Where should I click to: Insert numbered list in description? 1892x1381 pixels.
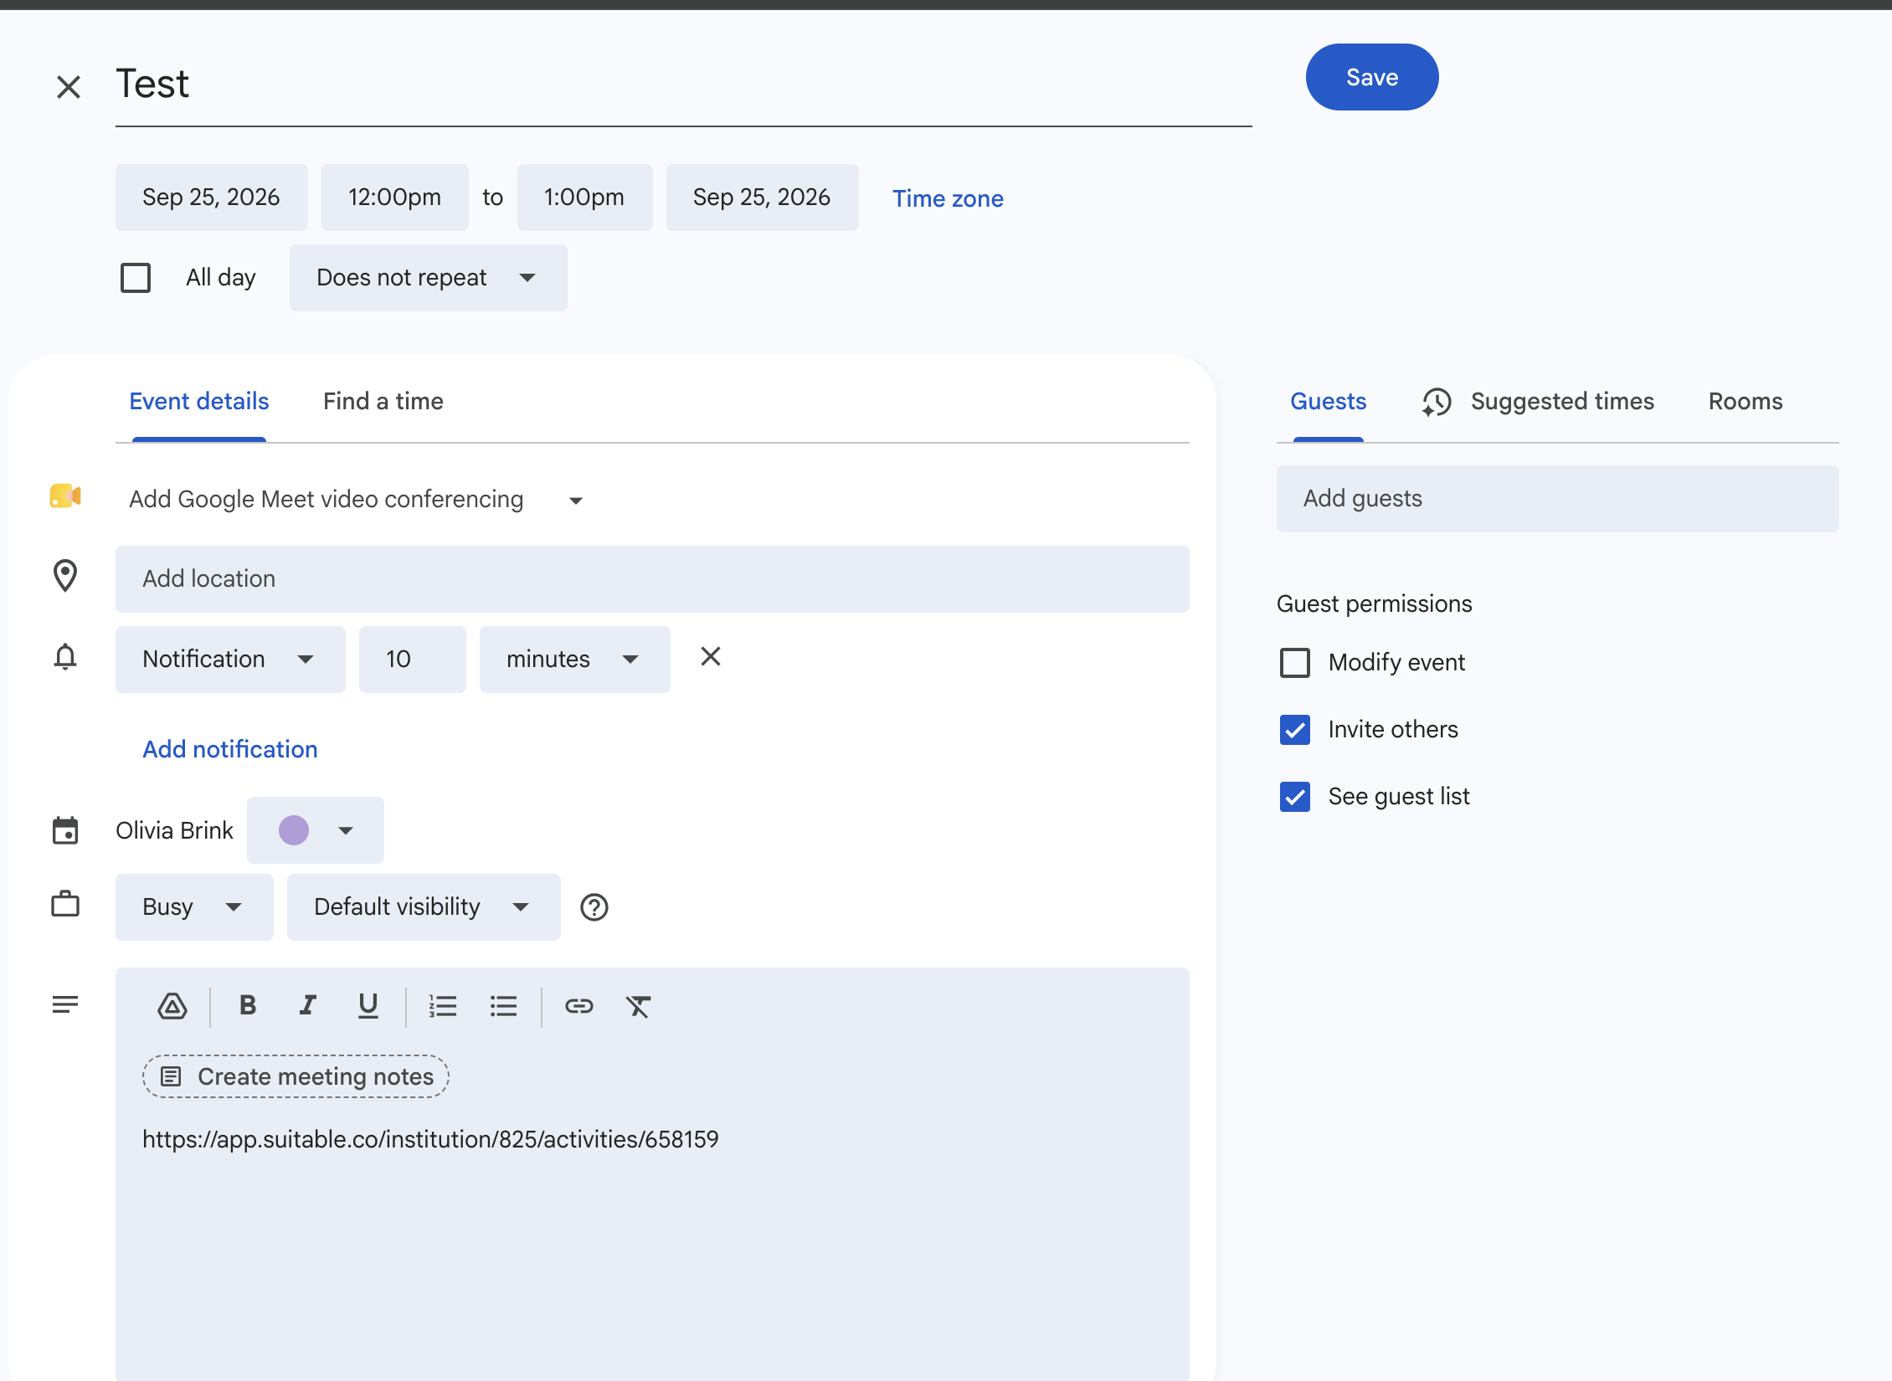point(443,1005)
